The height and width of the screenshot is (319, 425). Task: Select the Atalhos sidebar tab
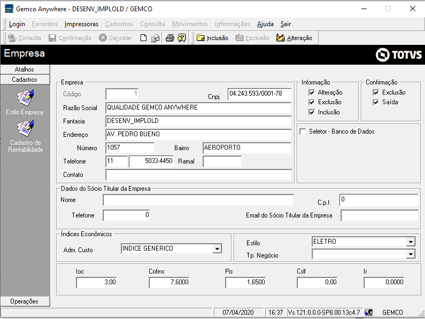[x=25, y=69]
